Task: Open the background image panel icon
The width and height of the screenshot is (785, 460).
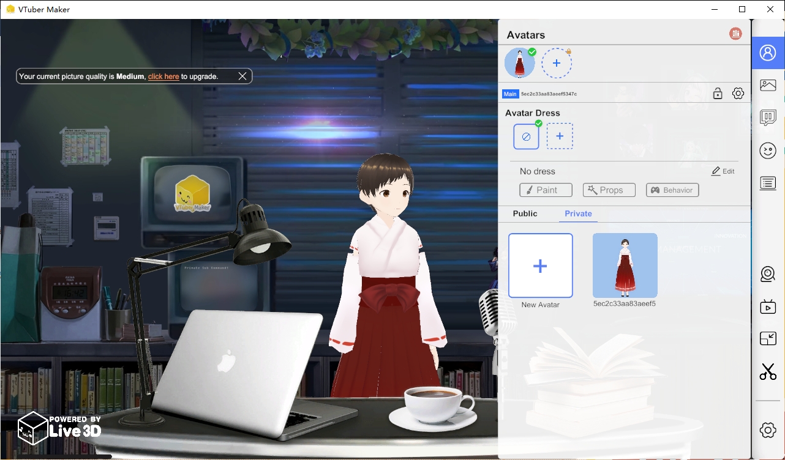Action: tap(768, 85)
